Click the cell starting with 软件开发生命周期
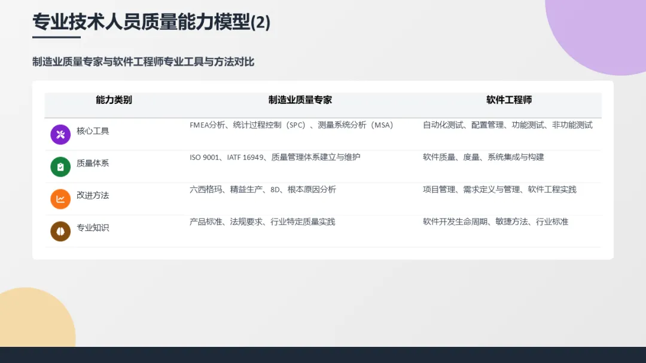This screenshot has height=363, width=646. tap(495, 222)
